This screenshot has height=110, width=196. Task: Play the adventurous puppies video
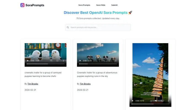pyautogui.click(x=80, y=61)
